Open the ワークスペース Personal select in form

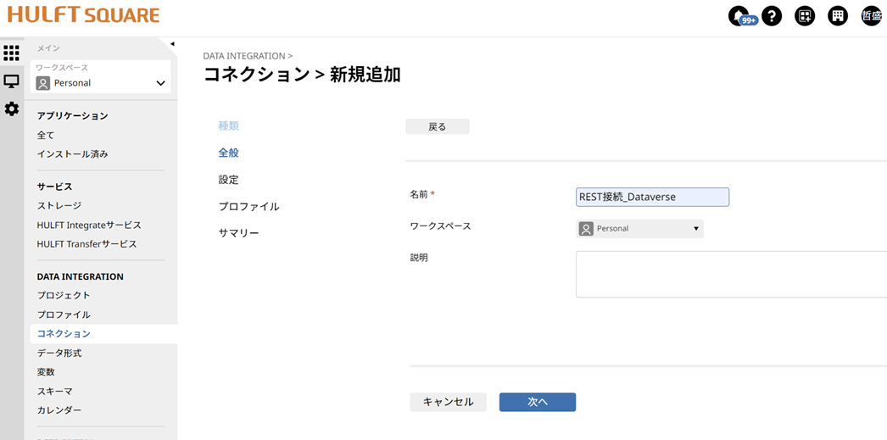[x=639, y=229]
